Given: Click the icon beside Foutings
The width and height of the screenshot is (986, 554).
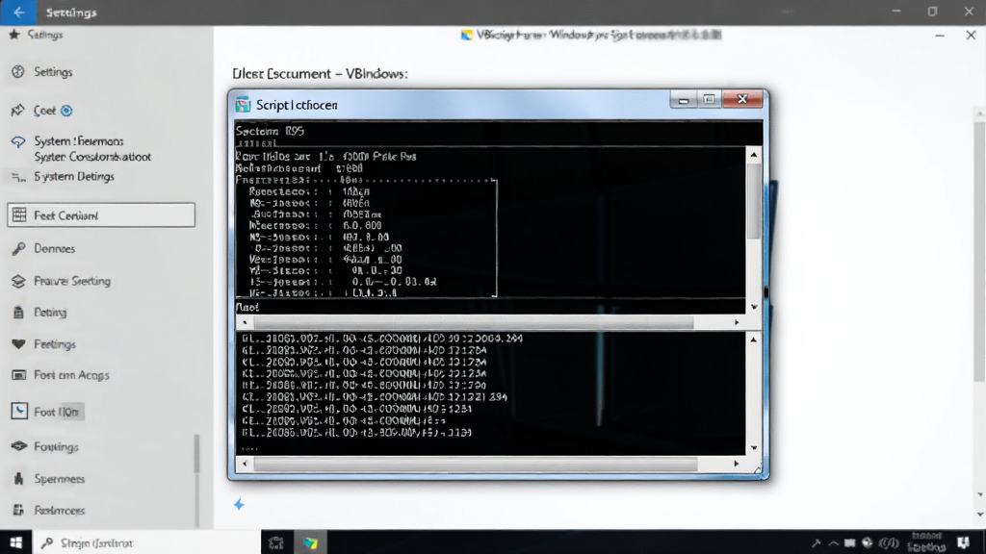Looking at the screenshot, I should point(19,446).
